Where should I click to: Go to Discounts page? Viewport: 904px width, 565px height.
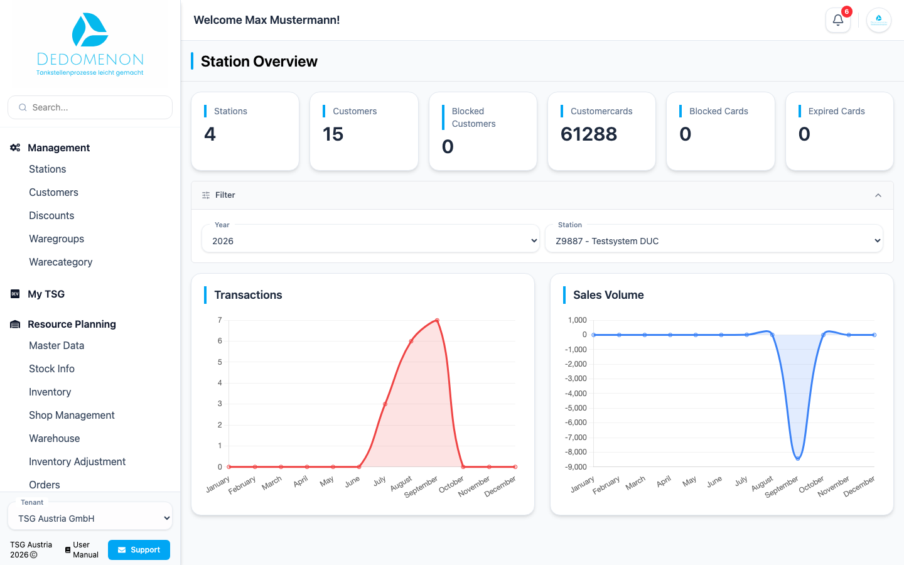tap(51, 215)
